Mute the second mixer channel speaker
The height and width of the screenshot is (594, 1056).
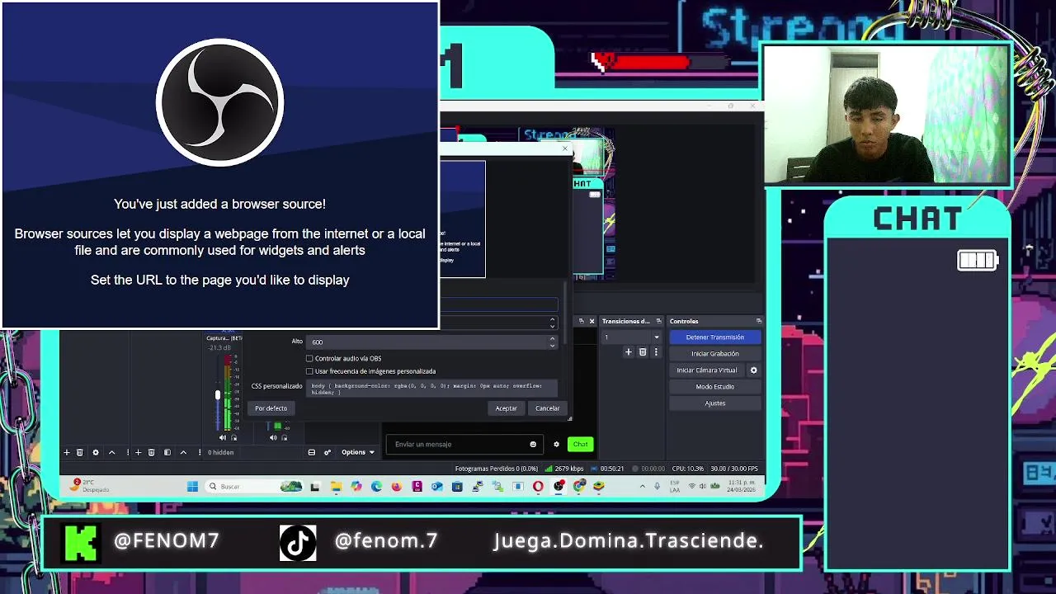click(x=273, y=438)
